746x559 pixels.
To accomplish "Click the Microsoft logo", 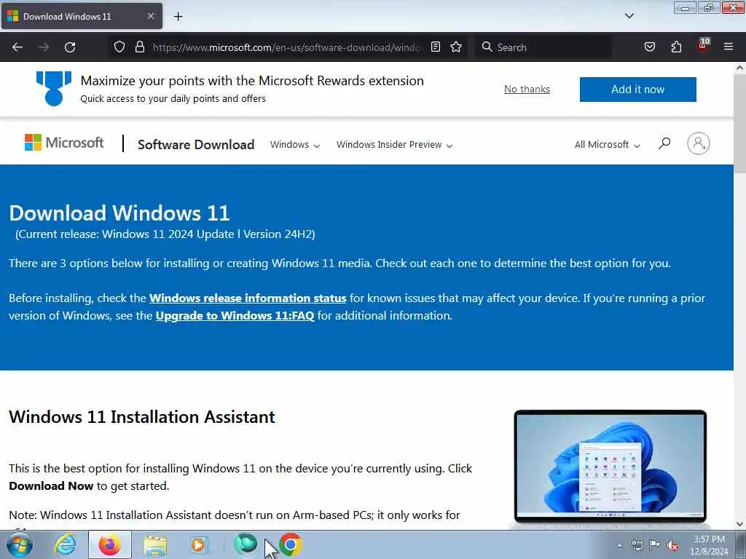I will [x=64, y=143].
